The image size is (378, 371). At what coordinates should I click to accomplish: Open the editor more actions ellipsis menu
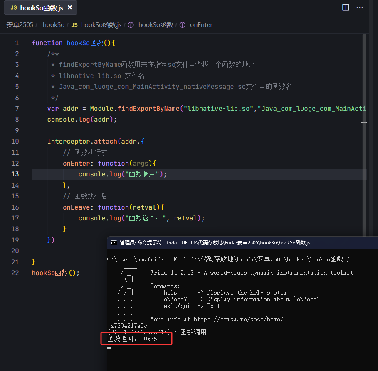(x=360, y=7)
